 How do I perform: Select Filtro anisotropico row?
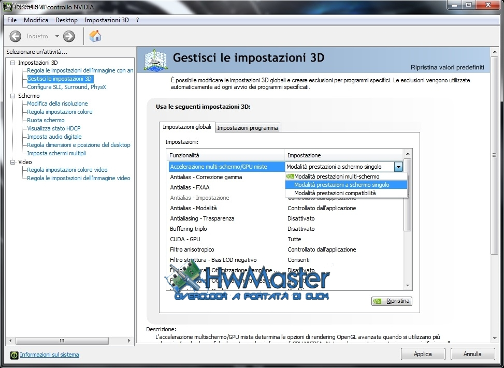[x=286, y=249]
